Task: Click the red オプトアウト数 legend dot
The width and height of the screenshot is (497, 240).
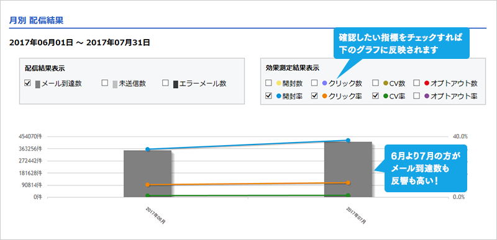Action: (x=426, y=84)
